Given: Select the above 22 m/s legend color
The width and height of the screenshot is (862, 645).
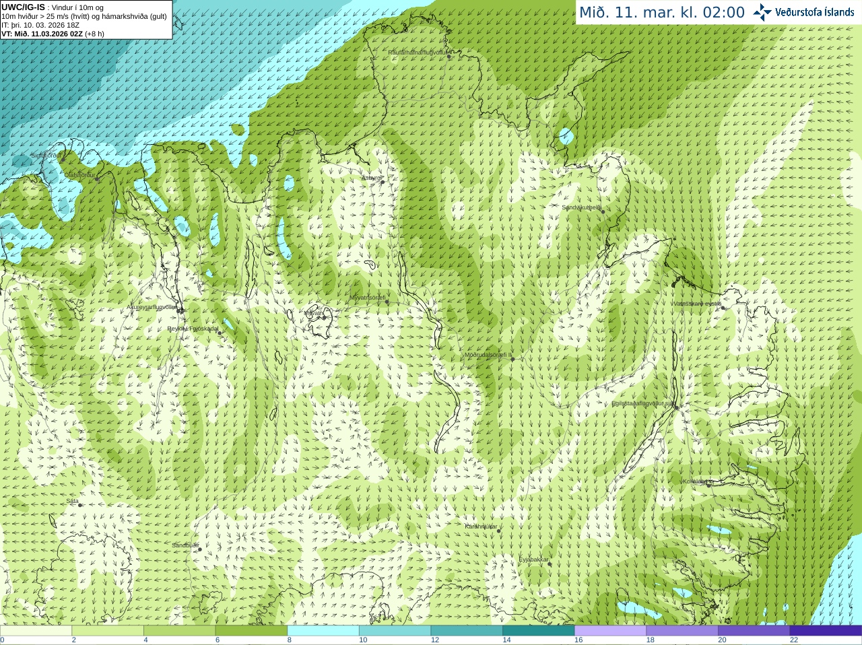Looking at the screenshot, I should click(x=826, y=631).
